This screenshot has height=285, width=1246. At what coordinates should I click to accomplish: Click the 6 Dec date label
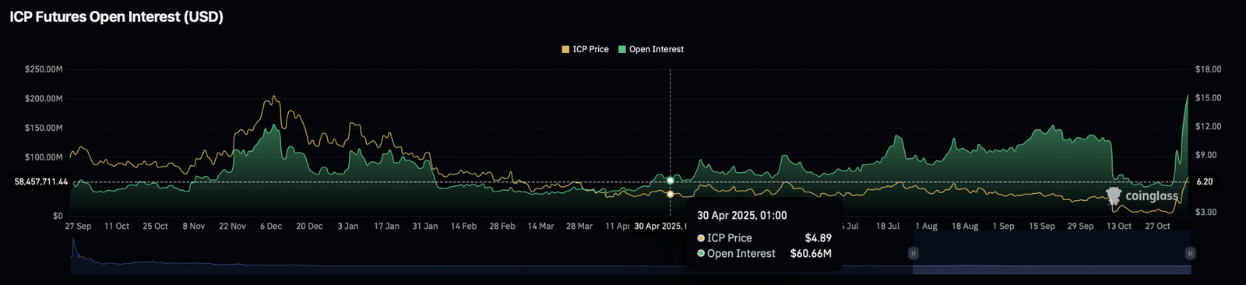(x=271, y=226)
